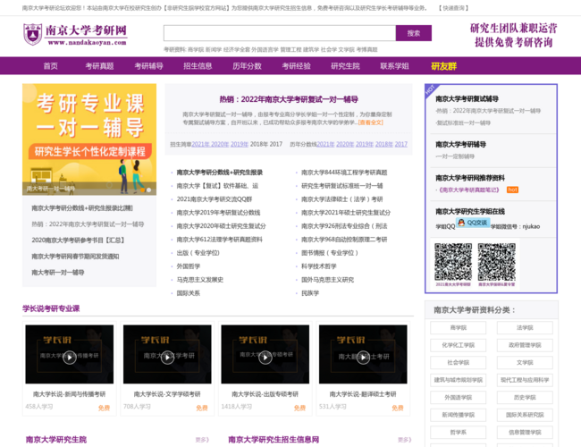The width and height of the screenshot is (581, 447).
Task: Select the 法学院 category button
Action: 525,328
